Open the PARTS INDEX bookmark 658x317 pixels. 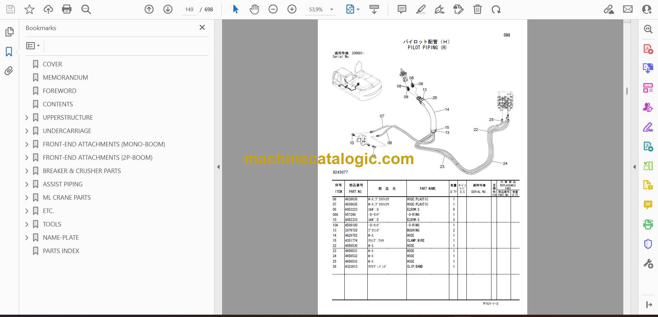[x=61, y=251]
